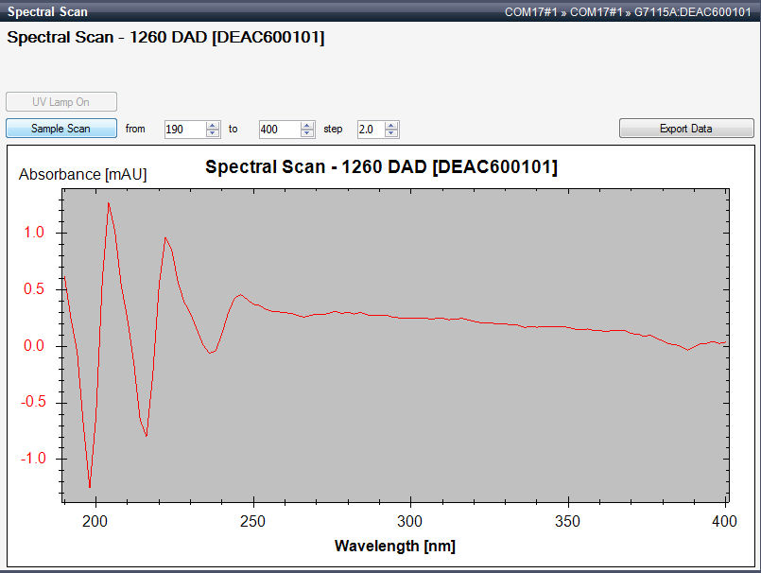The height and width of the screenshot is (573, 761).
Task: Decrease the 'from' wavelength with its down arrow
Action: point(212,132)
